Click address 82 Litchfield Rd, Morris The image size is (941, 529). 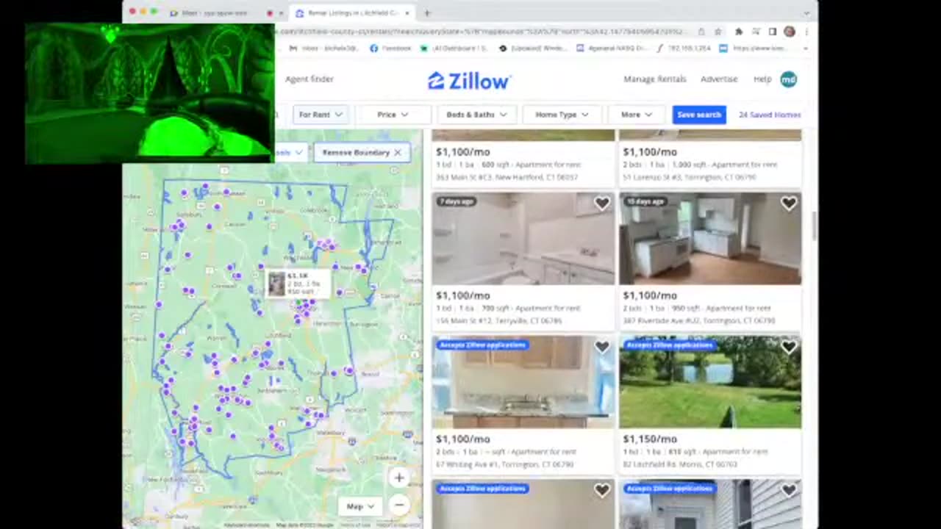(681, 464)
